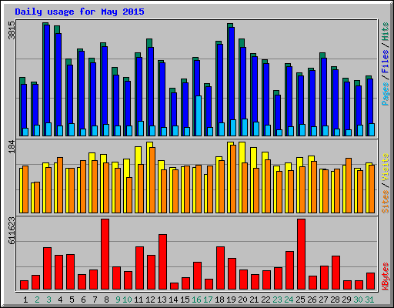Screen dimensions: 394x308
Task: Click day 23 on the x-axis
Action: (277, 300)
